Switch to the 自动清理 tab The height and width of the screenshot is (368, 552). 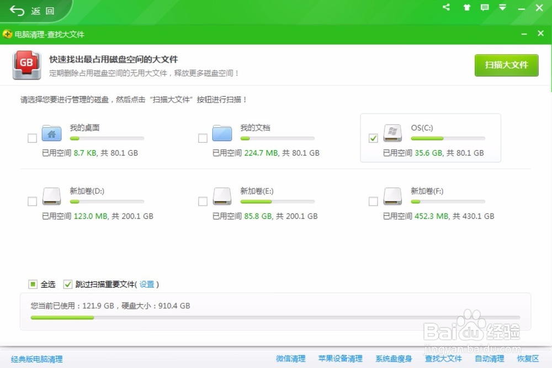(489, 359)
